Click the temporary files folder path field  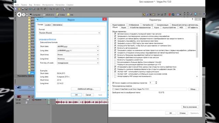point(150,89)
